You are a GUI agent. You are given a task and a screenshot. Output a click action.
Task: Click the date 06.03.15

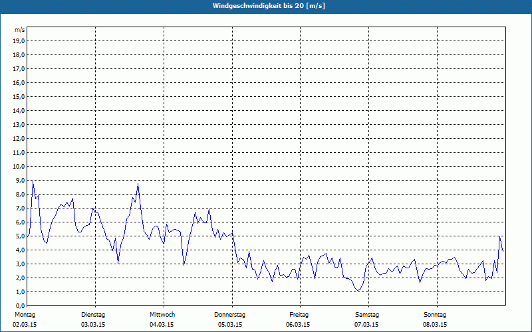298,325
